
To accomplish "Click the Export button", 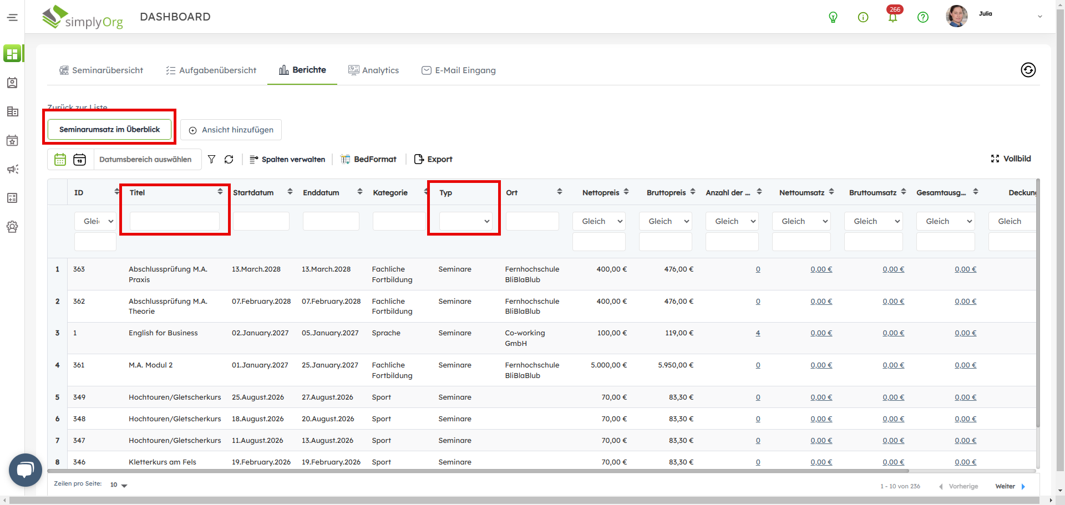I will pyautogui.click(x=433, y=160).
